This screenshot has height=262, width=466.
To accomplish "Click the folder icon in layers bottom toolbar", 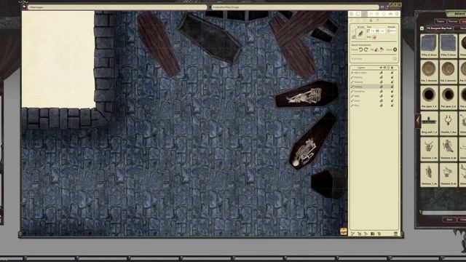I will pos(372,234).
